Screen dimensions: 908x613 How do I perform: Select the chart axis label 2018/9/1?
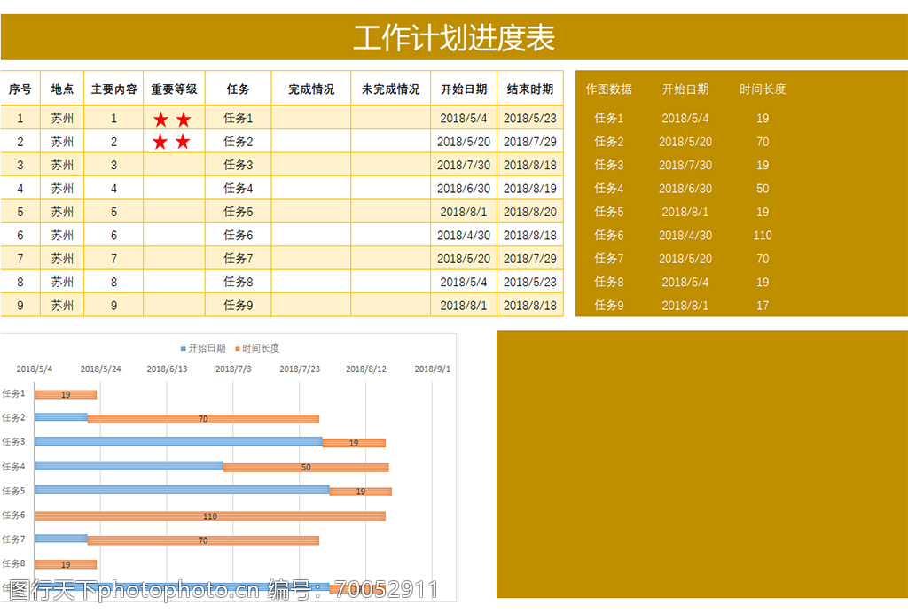coord(432,369)
